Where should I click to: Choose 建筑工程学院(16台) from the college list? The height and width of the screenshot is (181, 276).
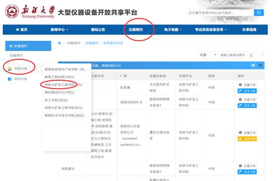coord(59,77)
